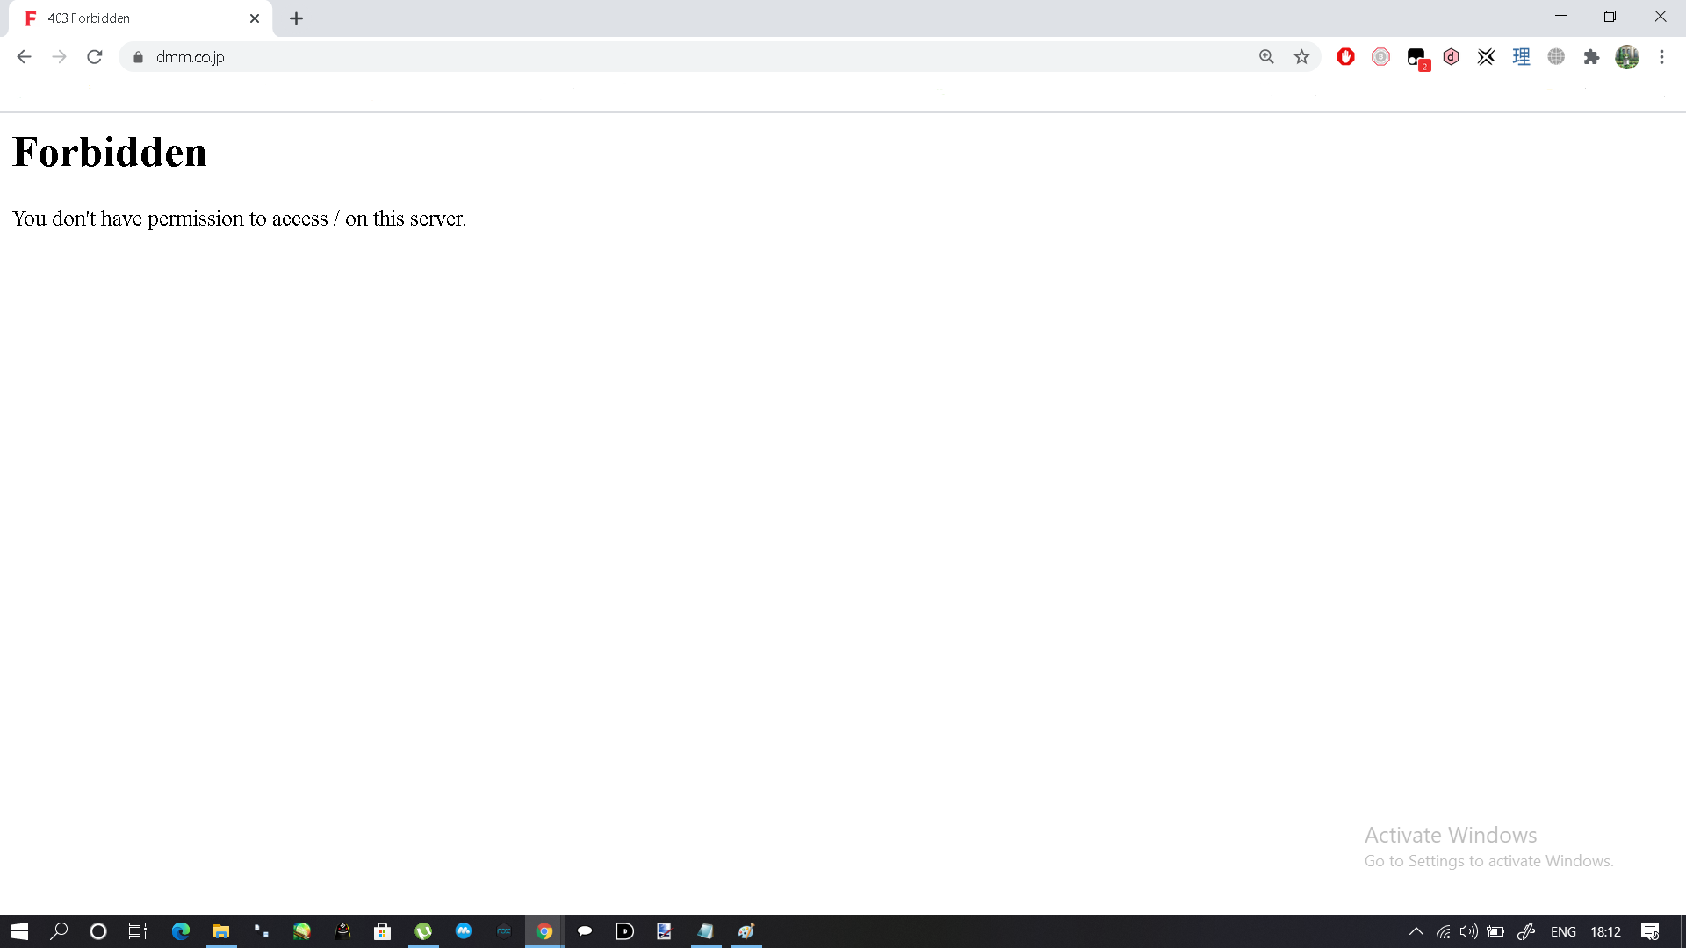Close the 403 Forbidden tab
Viewport: 1686px width, 948px height.
point(255,18)
